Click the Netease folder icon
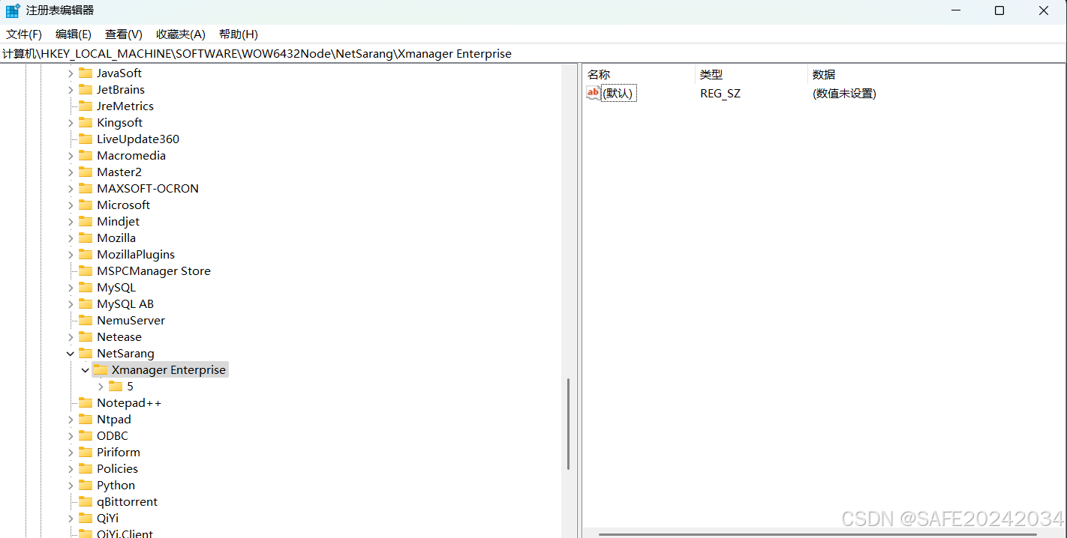This screenshot has height=538, width=1067. point(86,336)
